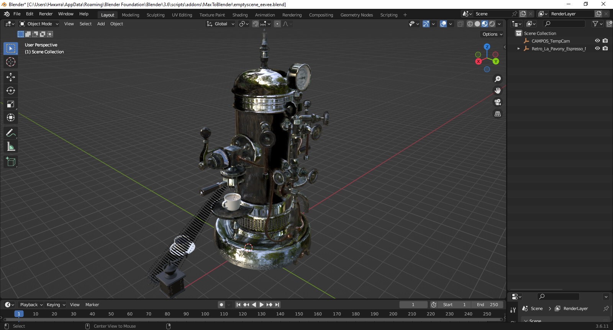Click the Blender logo menu icon

tap(7, 14)
